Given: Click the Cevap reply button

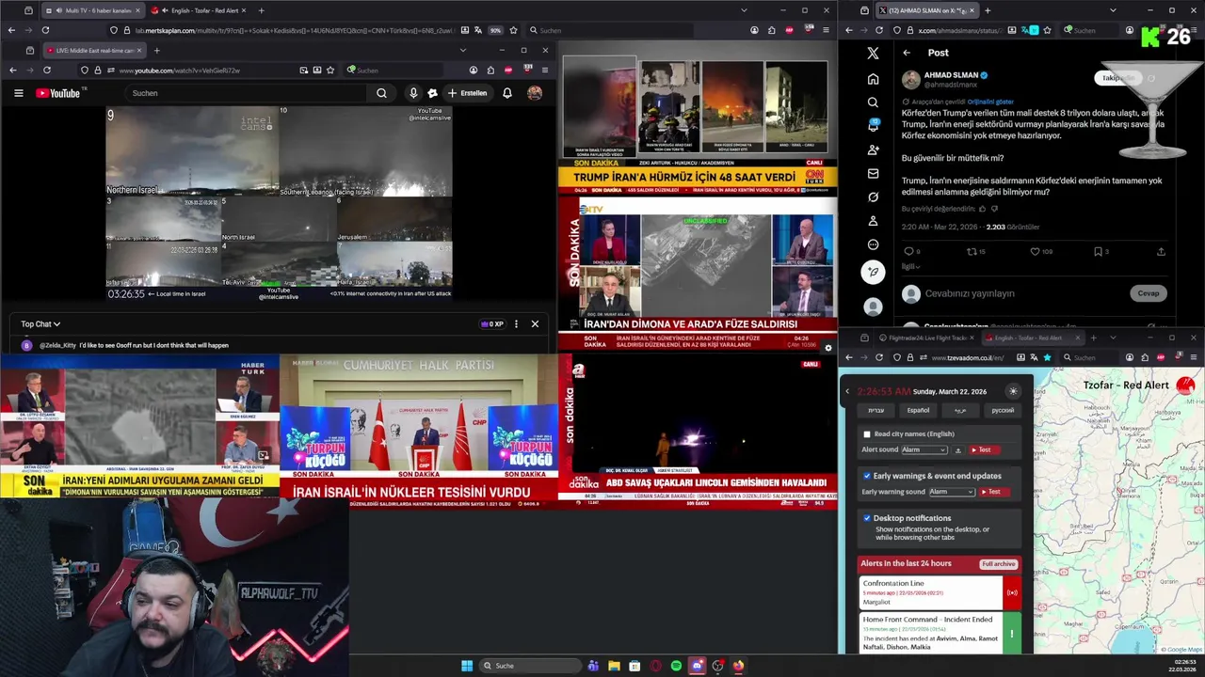Looking at the screenshot, I should pos(1149,293).
